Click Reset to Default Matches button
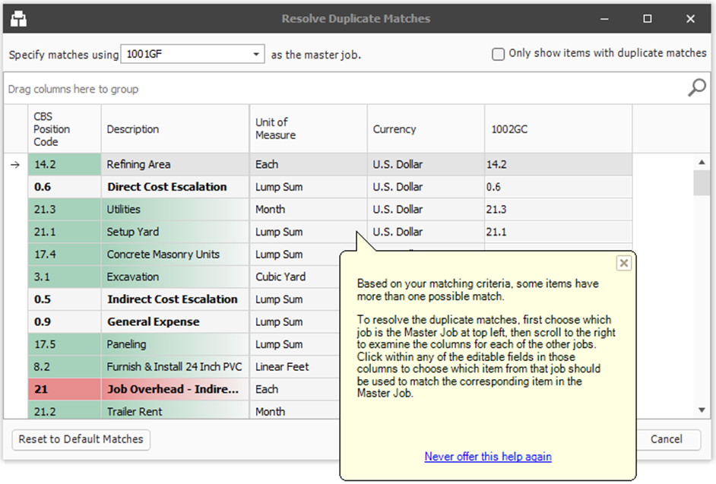The height and width of the screenshot is (484, 716). [x=81, y=438]
